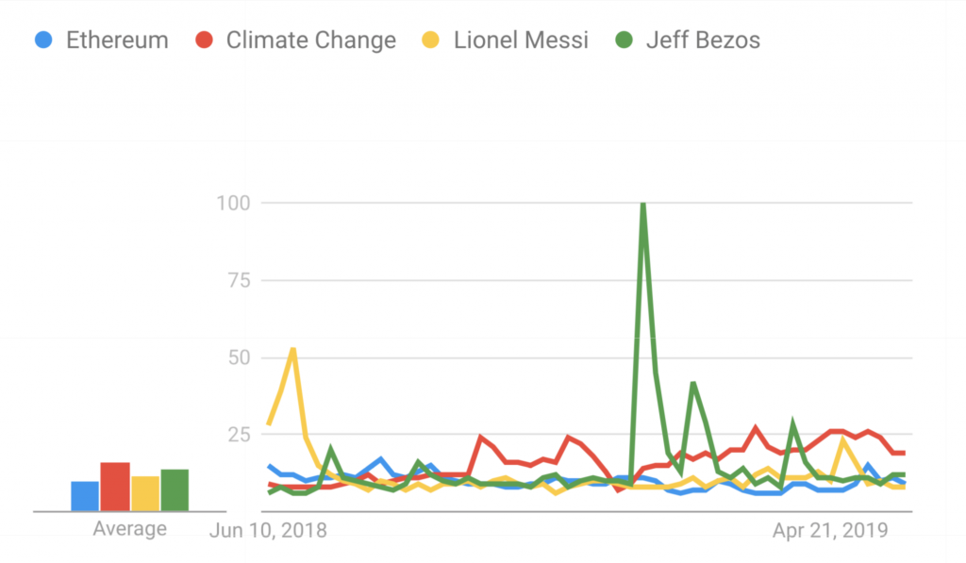This screenshot has height=563, width=966.
Task: Click the tallest green Jeff Bezos spike peak
Action: (x=642, y=204)
